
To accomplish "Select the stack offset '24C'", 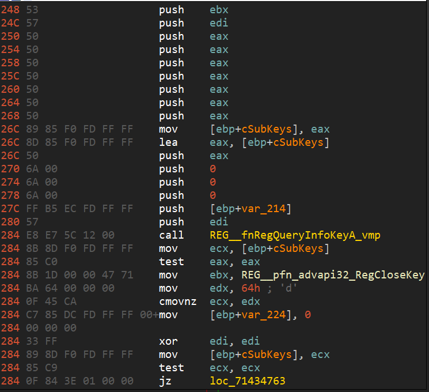I will pos(10,23).
